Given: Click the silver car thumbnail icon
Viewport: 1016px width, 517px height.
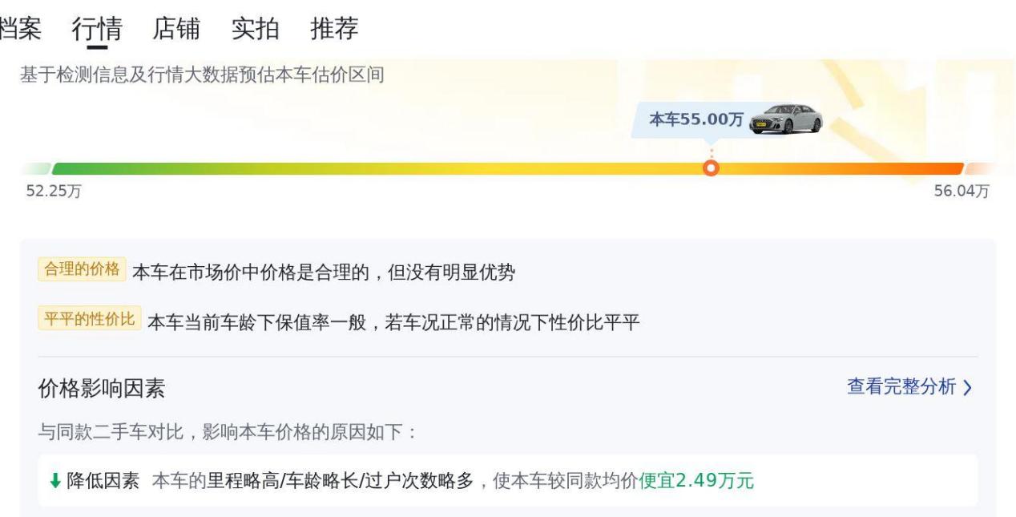Looking at the screenshot, I should pos(786,119).
